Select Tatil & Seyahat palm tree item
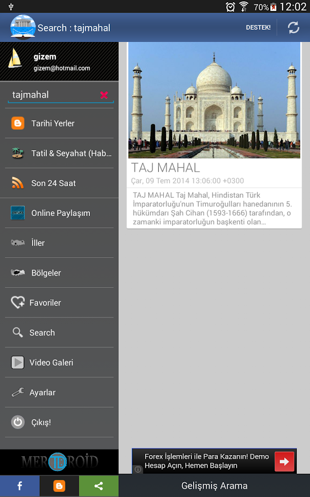Image resolution: width=310 pixels, height=497 pixels. pyautogui.click(x=59, y=153)
